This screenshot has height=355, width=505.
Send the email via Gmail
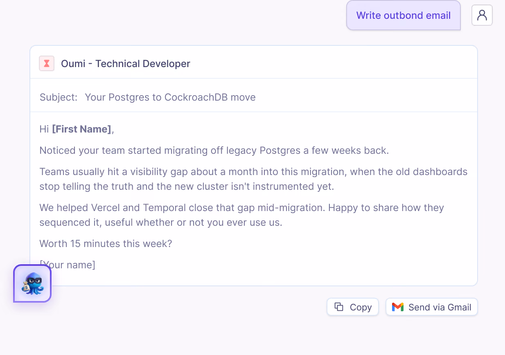(x=431, y=307)
